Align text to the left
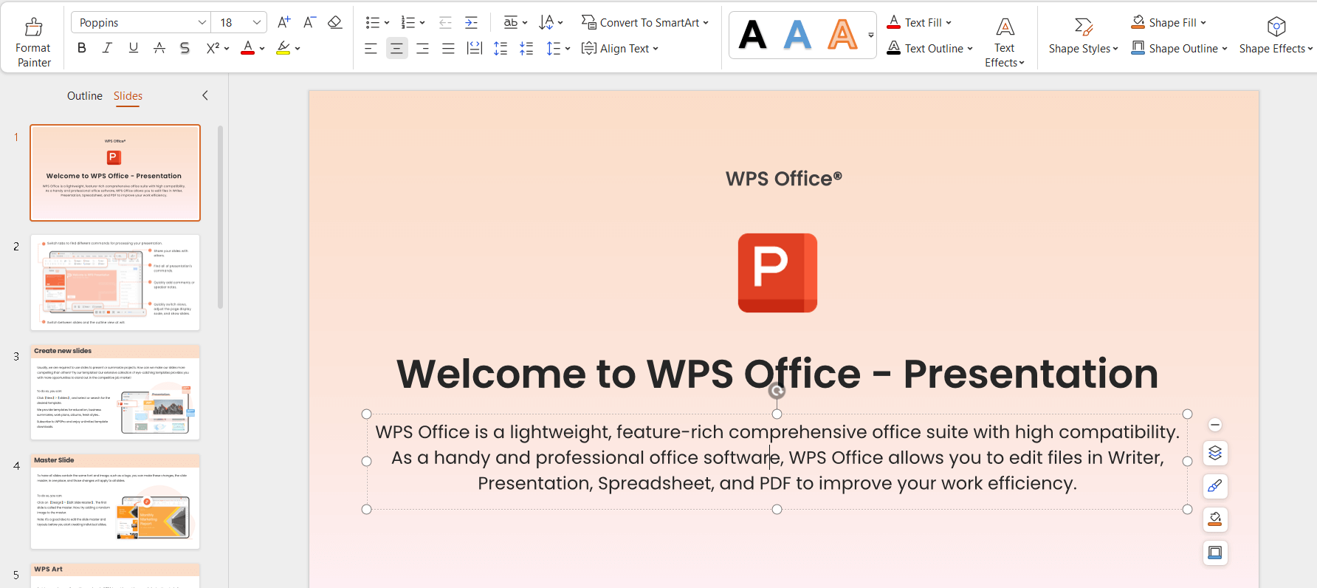 tap(371, 49)
